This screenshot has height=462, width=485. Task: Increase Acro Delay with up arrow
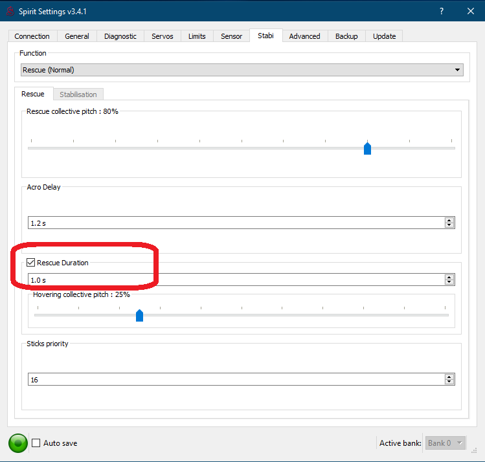pyautogui.click(x=449, y=221)
